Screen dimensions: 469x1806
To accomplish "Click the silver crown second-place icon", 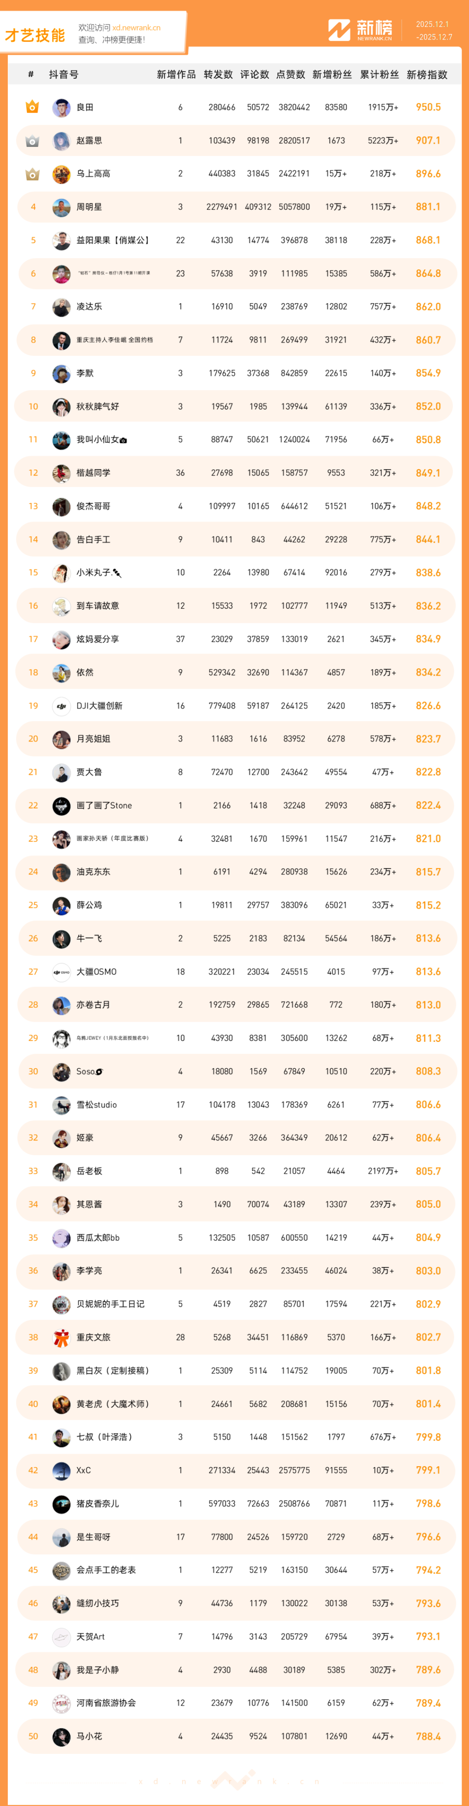I will click(32, 141).
